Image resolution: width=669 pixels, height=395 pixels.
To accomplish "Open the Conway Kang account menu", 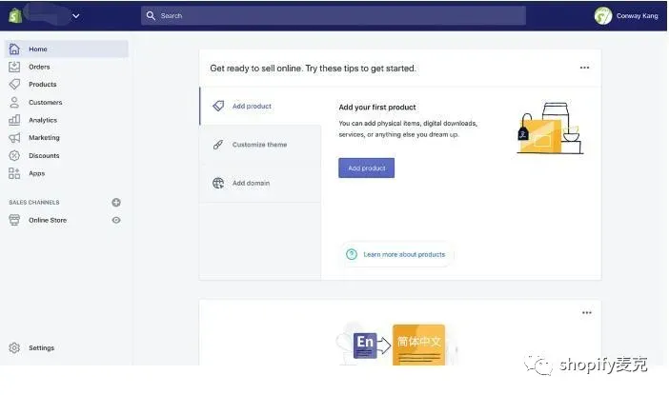I will coord(626,15).
